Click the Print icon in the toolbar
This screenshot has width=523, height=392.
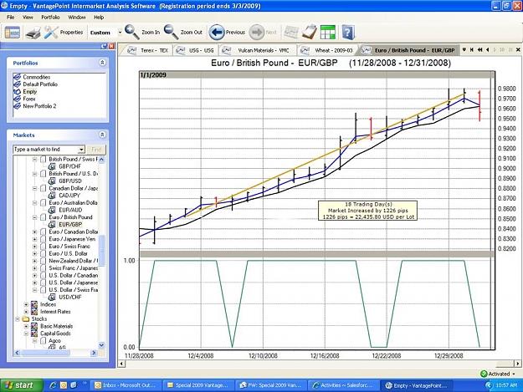(33, 33)
